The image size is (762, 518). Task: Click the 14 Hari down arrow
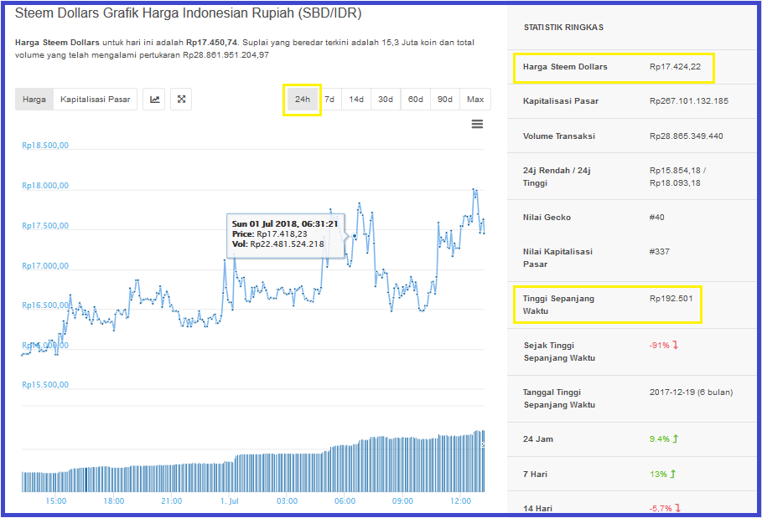click(x=678, y=508)
